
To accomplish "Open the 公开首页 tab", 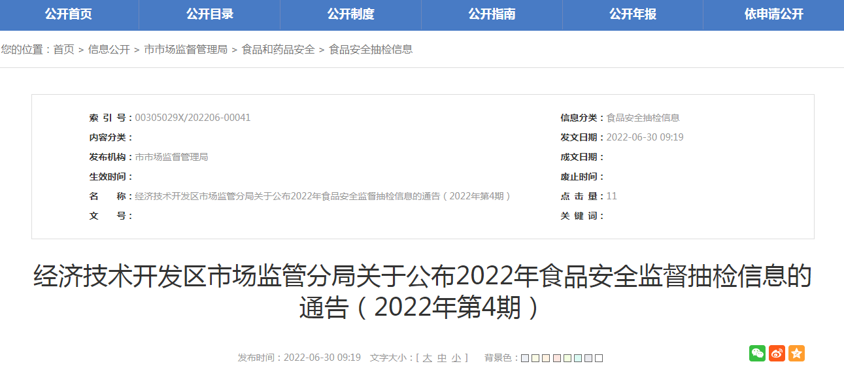I will (x=69, y=14).
